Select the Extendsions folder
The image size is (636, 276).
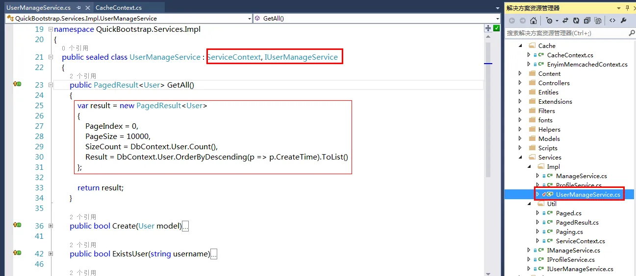[x=555, y=101]
